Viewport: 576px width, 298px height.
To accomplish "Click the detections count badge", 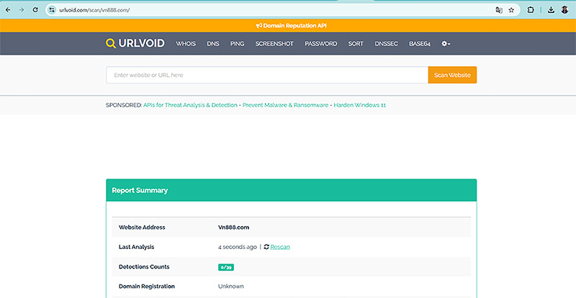I will 226,267.
